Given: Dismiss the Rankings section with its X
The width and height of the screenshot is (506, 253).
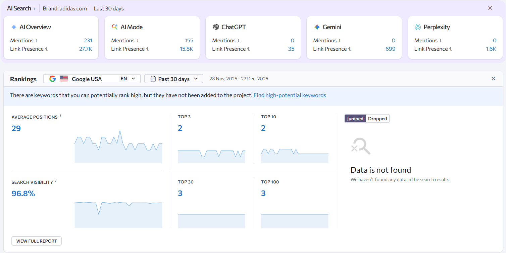Looking at the screenshot, I should (493, 78).
